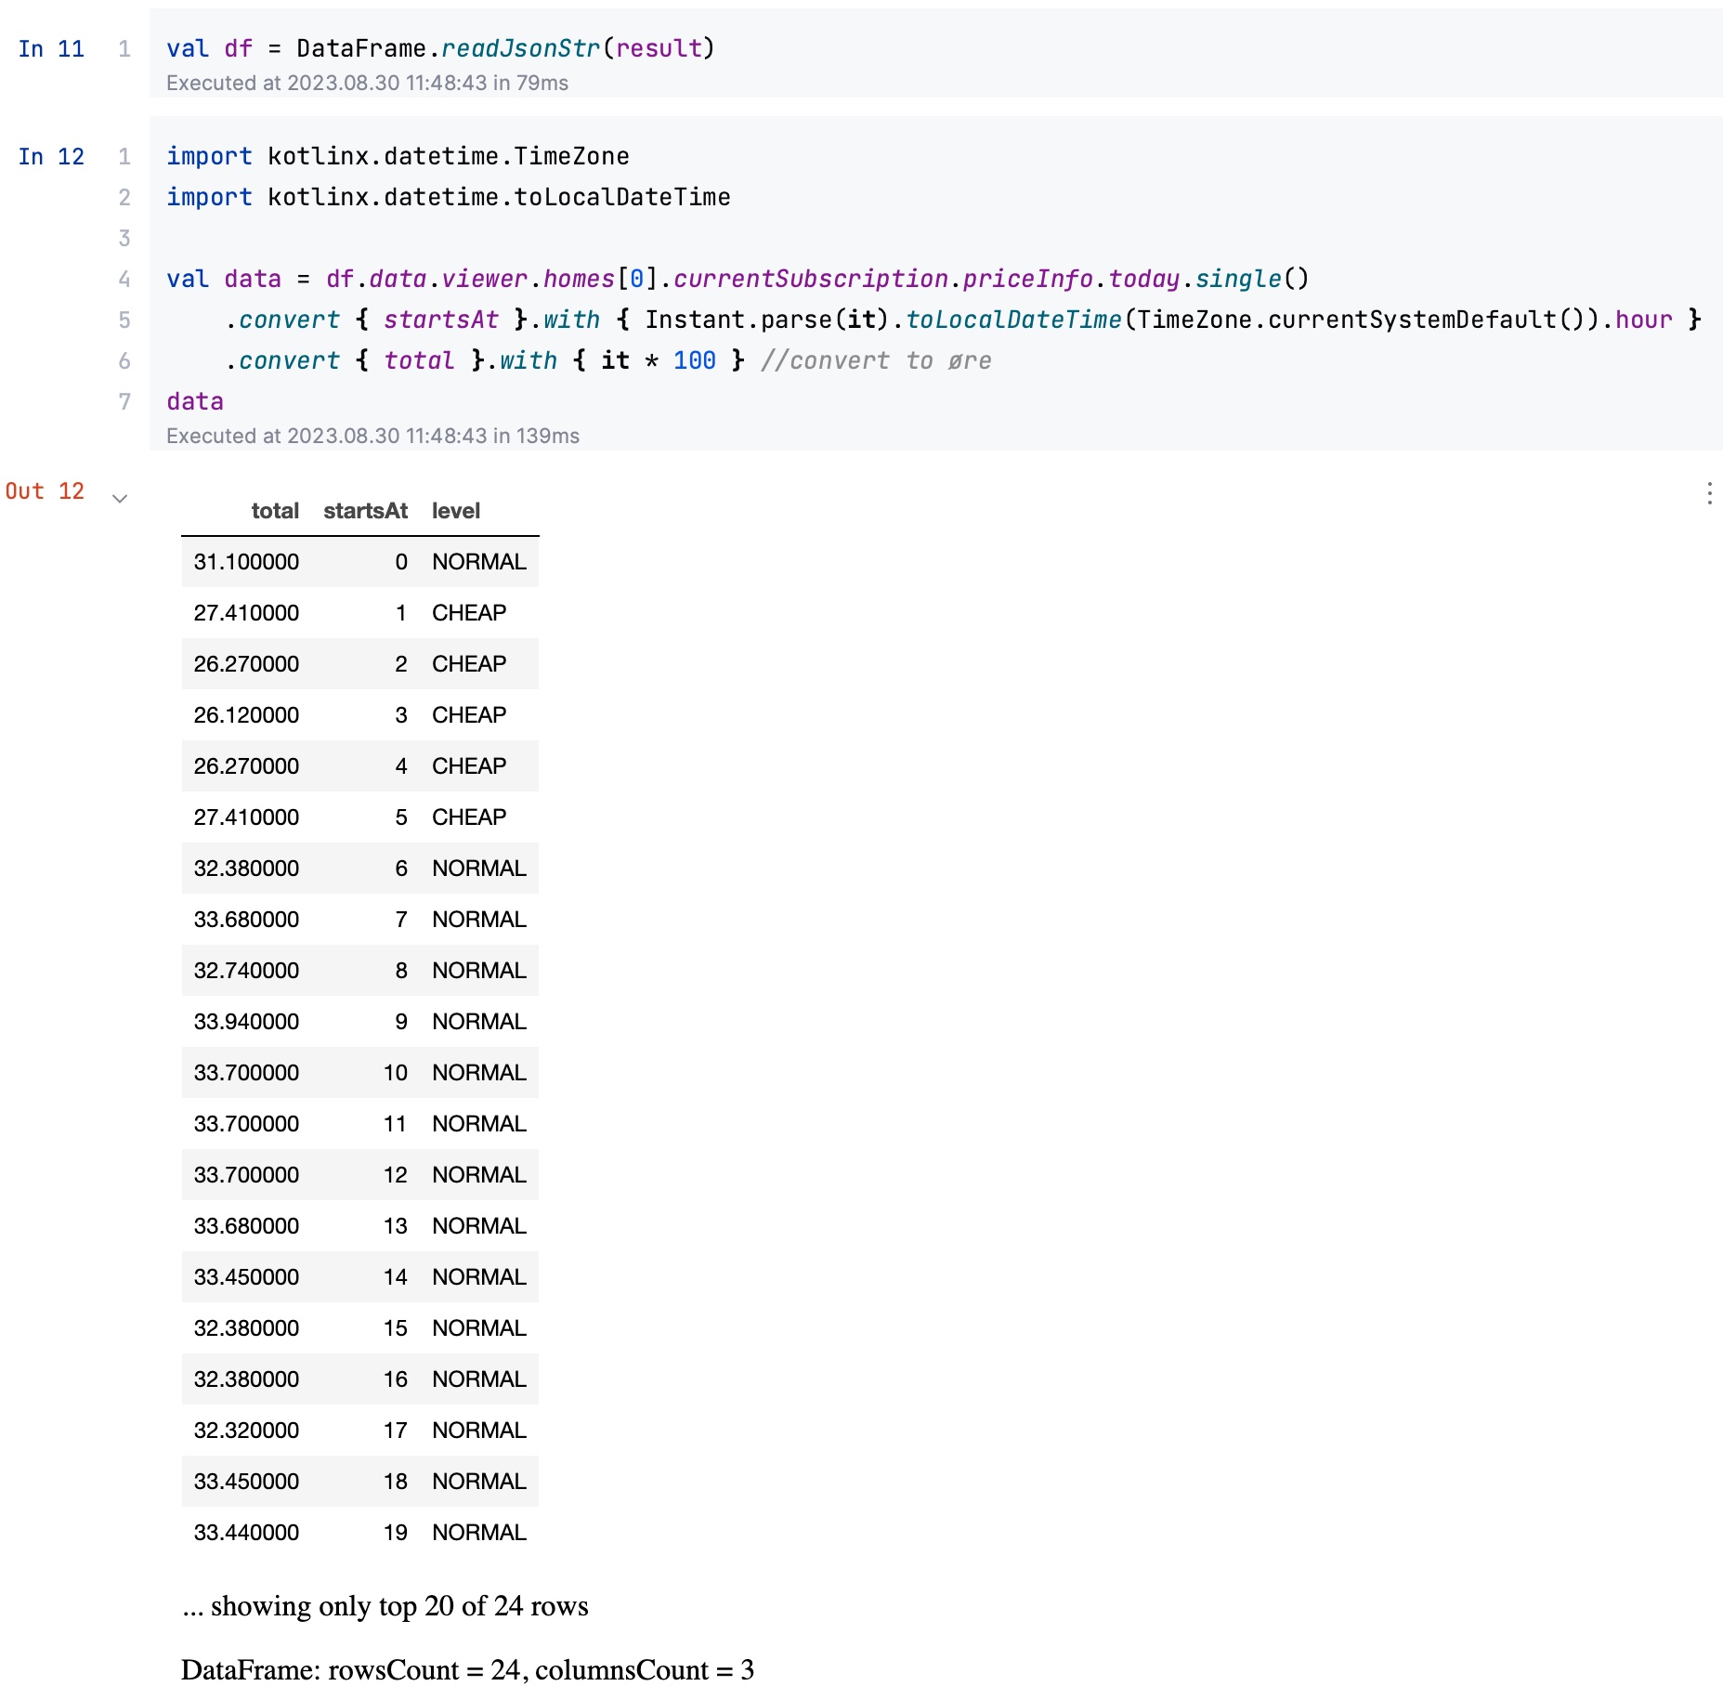The image size is (1723, 1686).
Task: Select the 31.100000 total cell
Action: [x=246, y=562]
